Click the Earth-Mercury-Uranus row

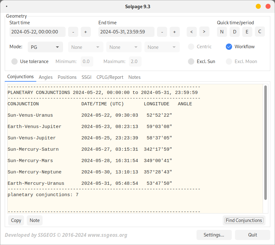point(90,184)
